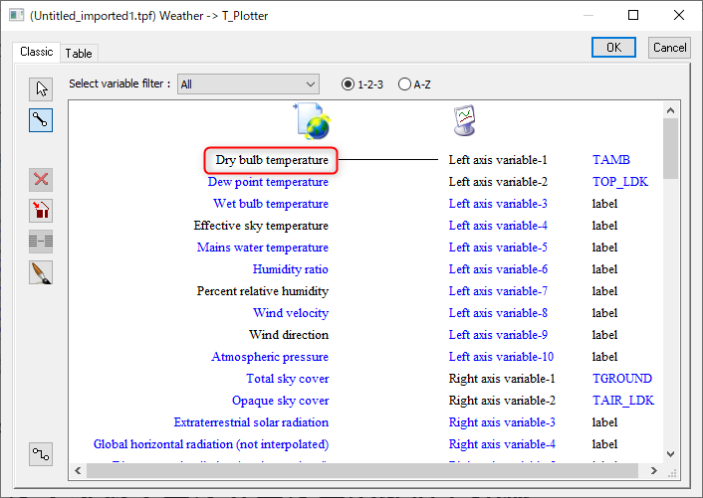Switch to the Table tab

tap(80, 53)
